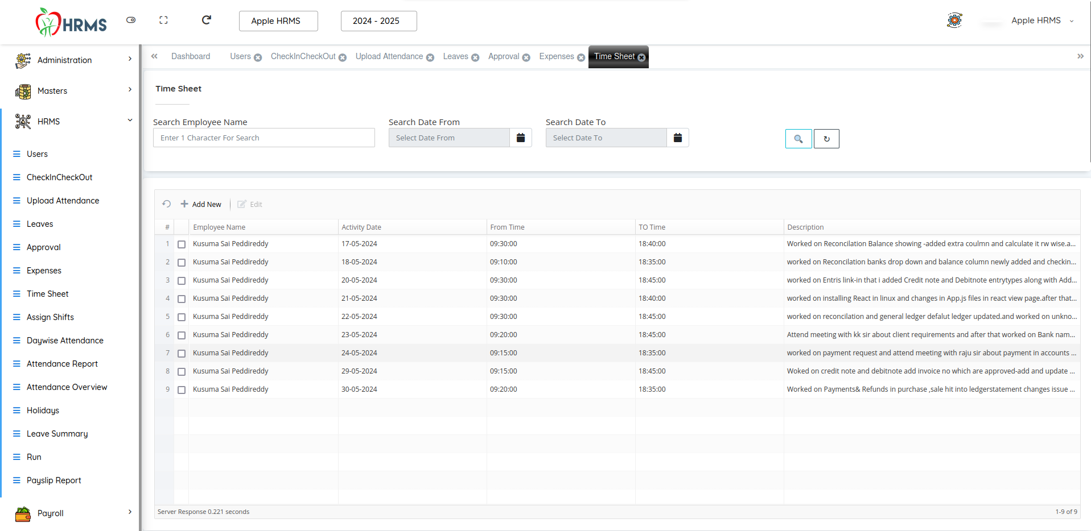This screenshot has height=531, width=1091.
Task: Open Expenses in the sidebar
Action: click(x=44, y=271)
